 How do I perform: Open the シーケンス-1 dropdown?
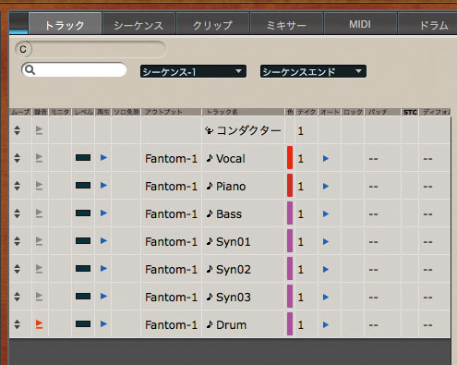coord(193,71)
